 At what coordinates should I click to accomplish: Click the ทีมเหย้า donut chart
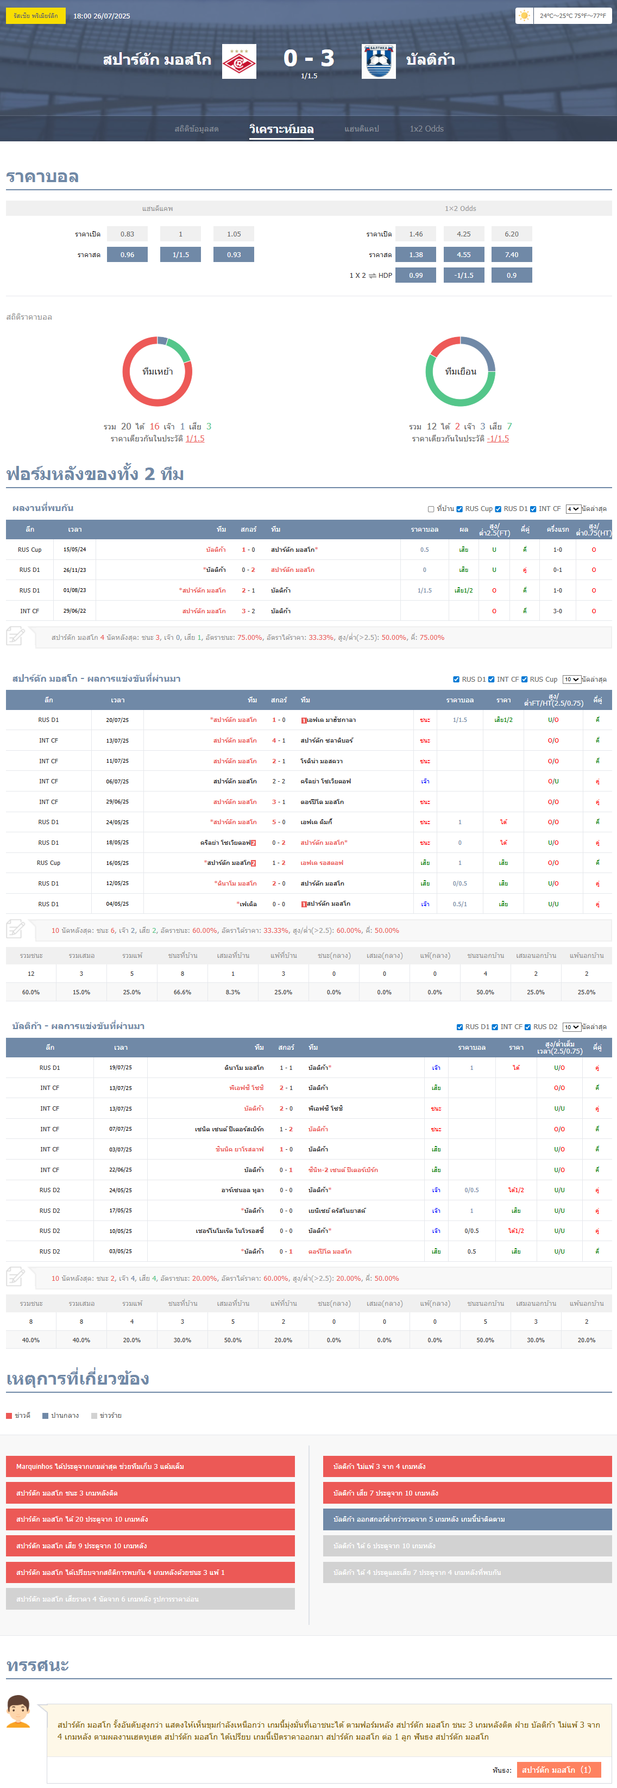(x=158, y=371)
